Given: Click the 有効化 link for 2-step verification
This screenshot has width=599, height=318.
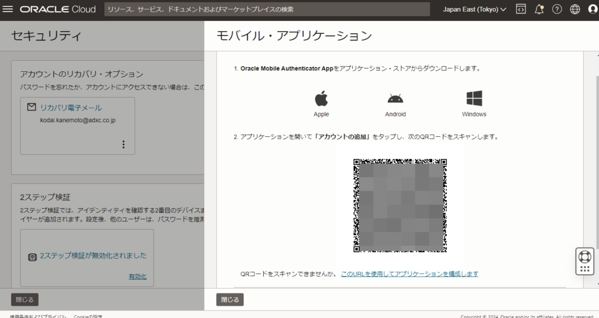Looking at the screenshot, I should click(137, 276).
